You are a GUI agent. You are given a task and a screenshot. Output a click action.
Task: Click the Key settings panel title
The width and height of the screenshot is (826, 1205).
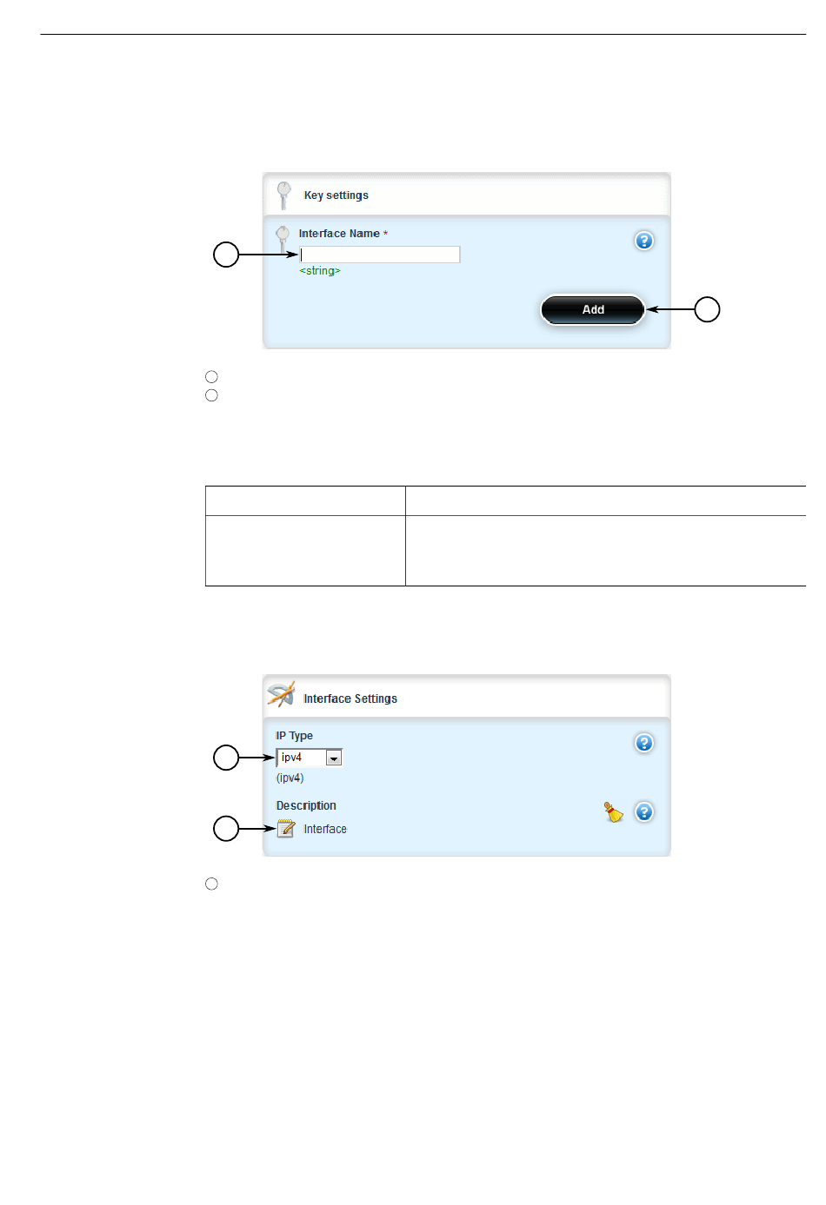pos(336,195)
